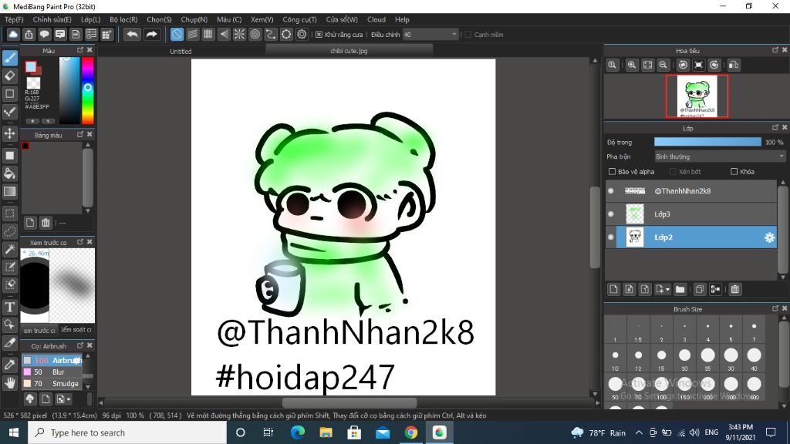Zoom out using navigator magnifier minus

[x=663, y=65]
